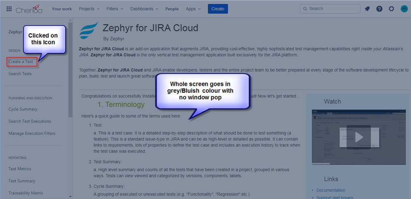The width and height of the screenshot is (411, 199).
Task: Click the quick guide intro sentence
Action: [x=131, y=116]
